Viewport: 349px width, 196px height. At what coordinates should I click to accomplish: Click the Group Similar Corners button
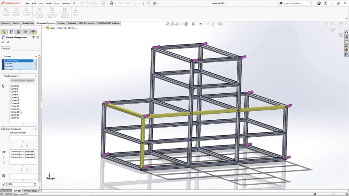click(22, 81)
